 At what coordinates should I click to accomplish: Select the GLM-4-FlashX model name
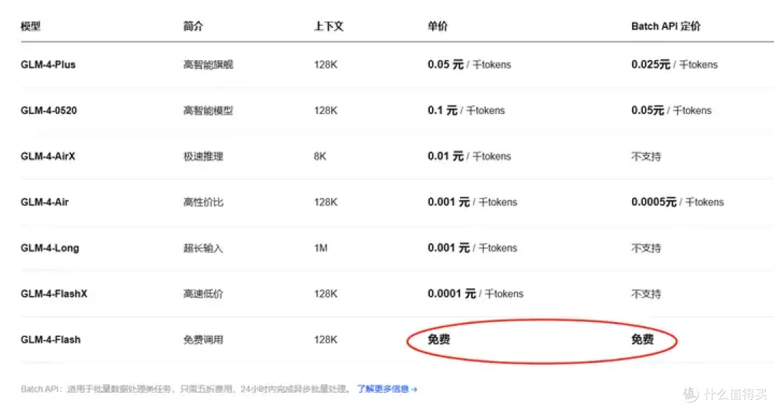tap(54, 294)
